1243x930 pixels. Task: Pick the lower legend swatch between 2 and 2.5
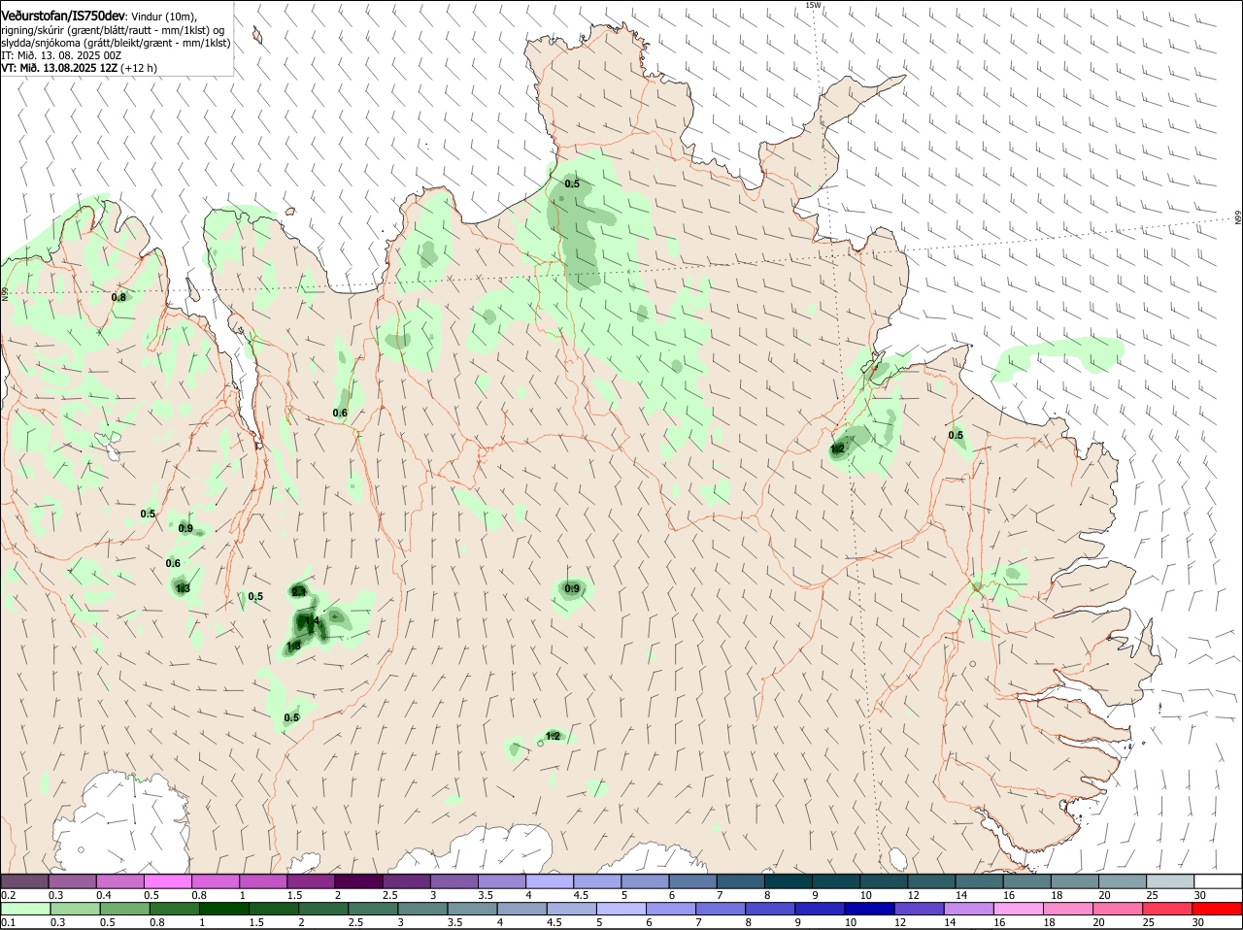324,909
